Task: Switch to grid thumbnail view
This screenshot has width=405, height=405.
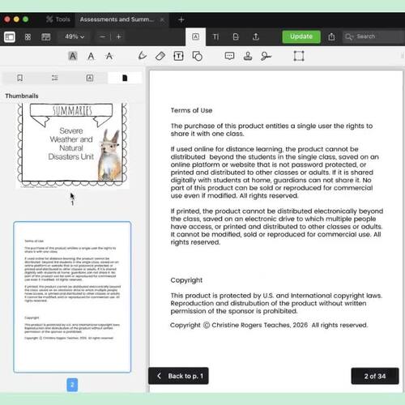Action: (28, 36)
